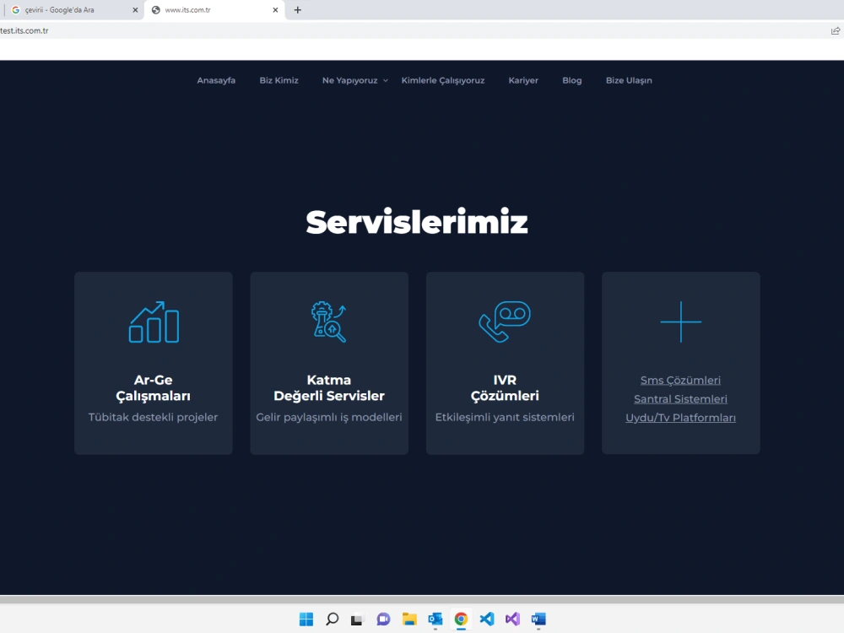Click the Servislerimiz page heading
The width and height of the screenshot is (844, 633).
417,222
